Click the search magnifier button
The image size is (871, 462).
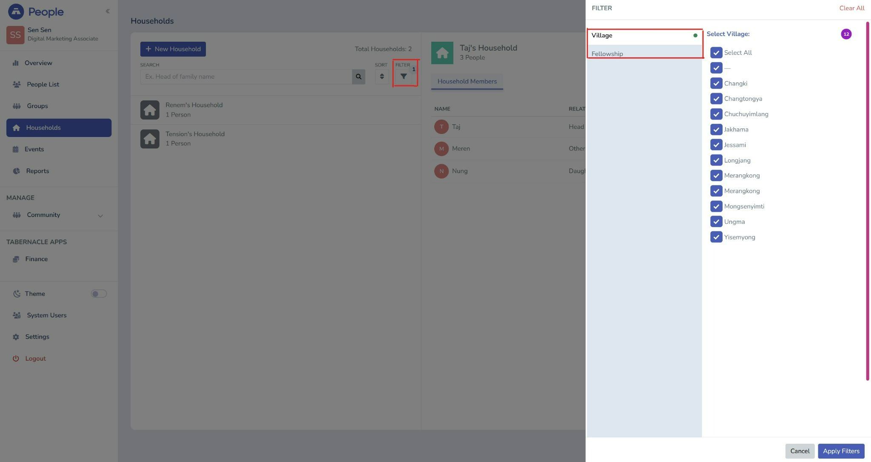pyautogui.click(x=359, y=77)
